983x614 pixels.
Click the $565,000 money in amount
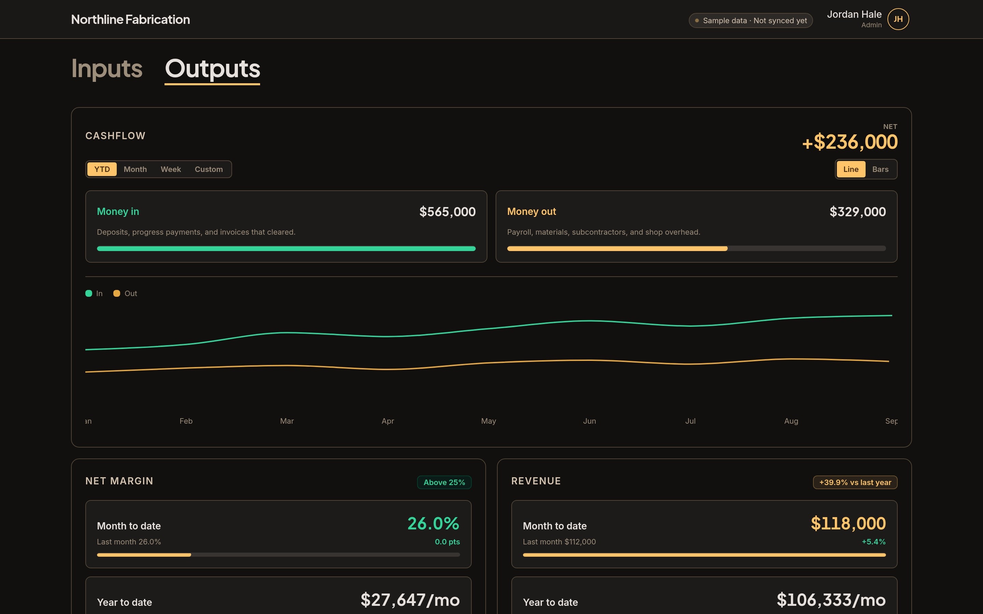click(x=447, y=211)
